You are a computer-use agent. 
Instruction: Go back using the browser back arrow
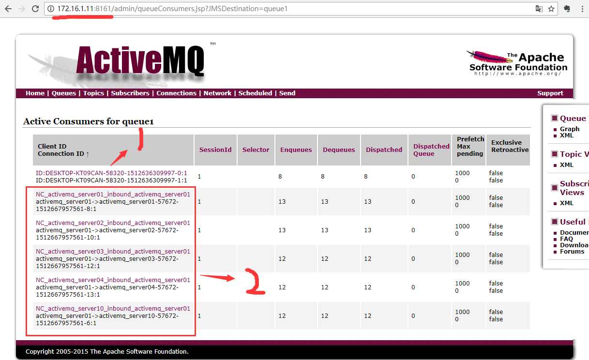point(8,9)
